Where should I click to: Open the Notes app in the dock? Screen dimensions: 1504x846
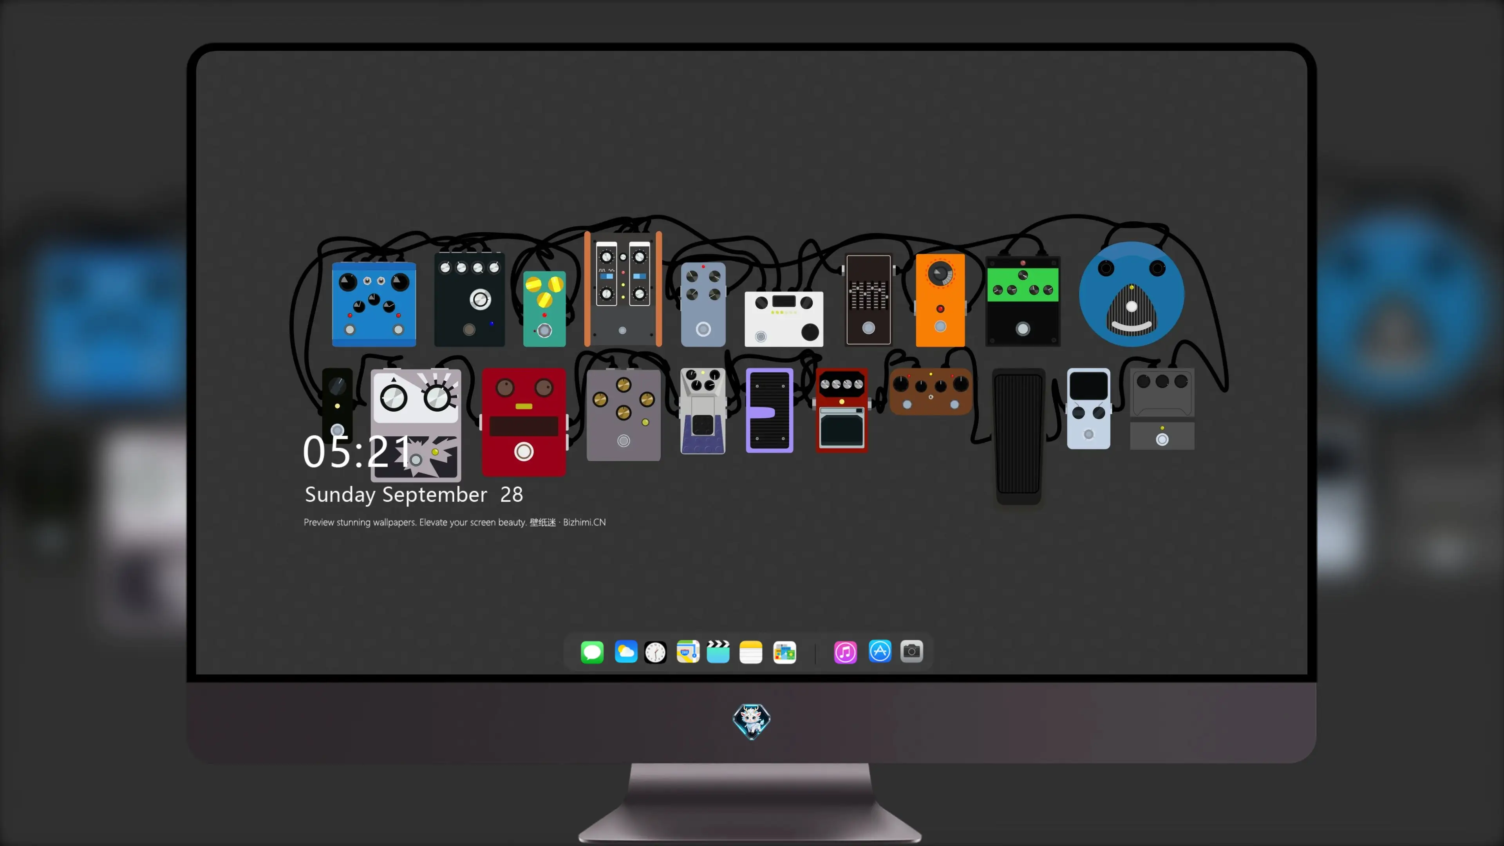pos(751,652)
